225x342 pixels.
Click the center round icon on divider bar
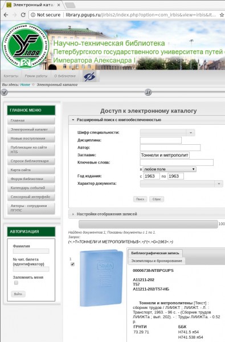(x=148, y=92)
